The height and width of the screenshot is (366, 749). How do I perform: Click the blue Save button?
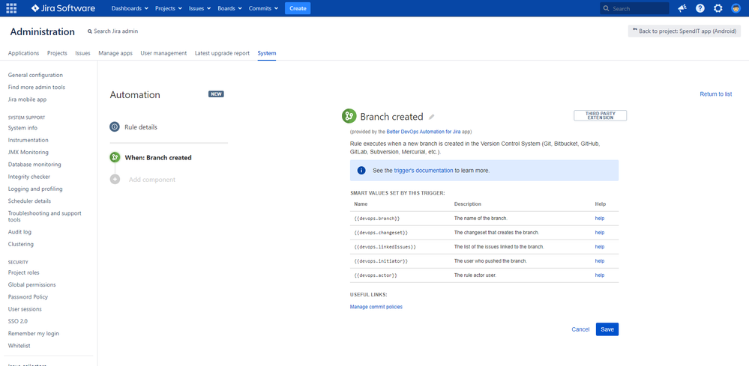[x=607, y=329]
